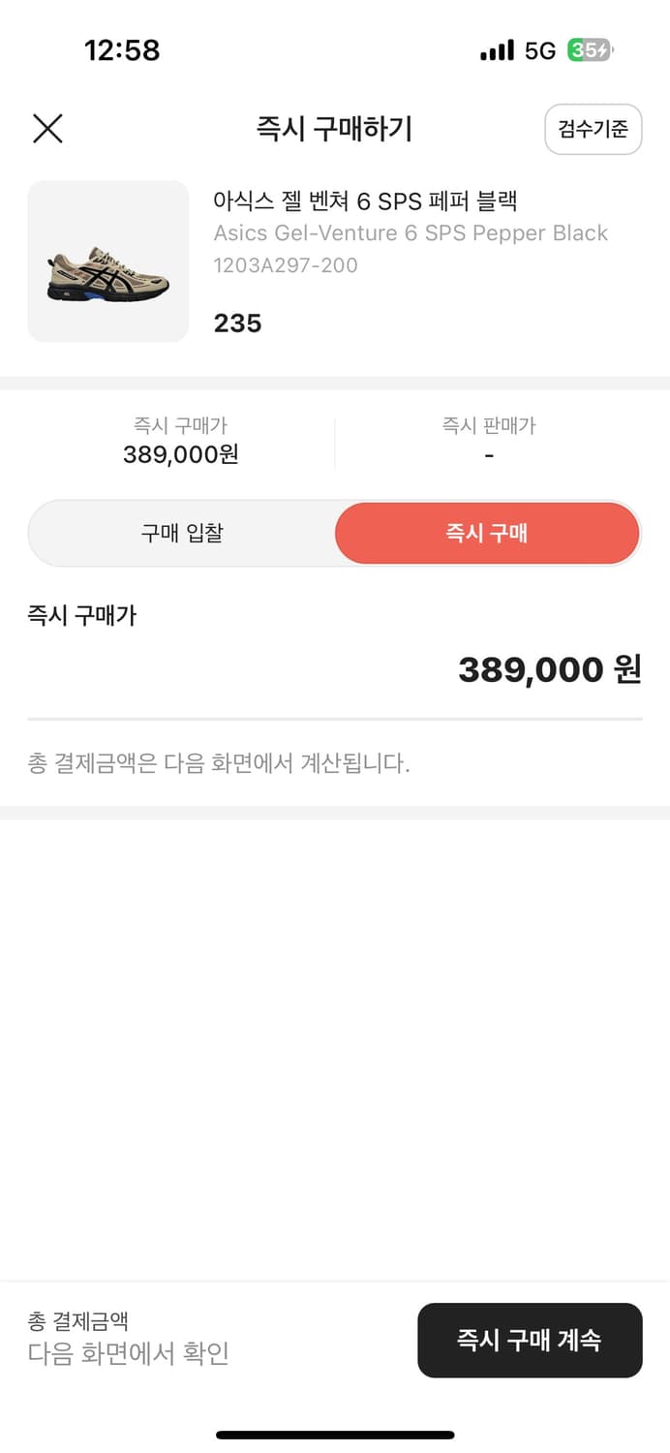Close the 즉시 구매하기 purchase screen
Screen dimensions: 670x1453
47,129
